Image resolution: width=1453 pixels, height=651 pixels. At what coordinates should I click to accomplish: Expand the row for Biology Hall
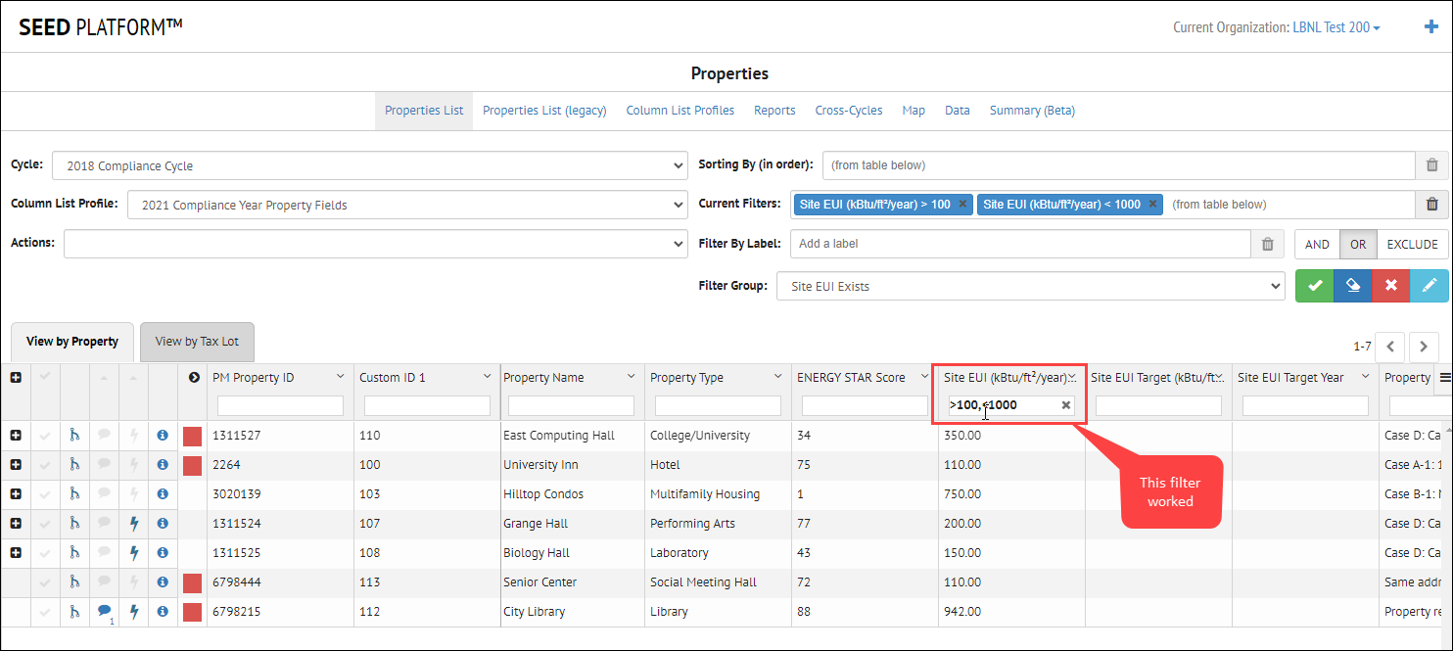[16, 552]
